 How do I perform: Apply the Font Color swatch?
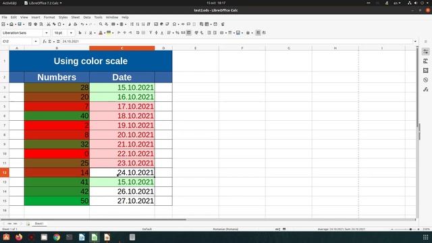tap(101, 33)
